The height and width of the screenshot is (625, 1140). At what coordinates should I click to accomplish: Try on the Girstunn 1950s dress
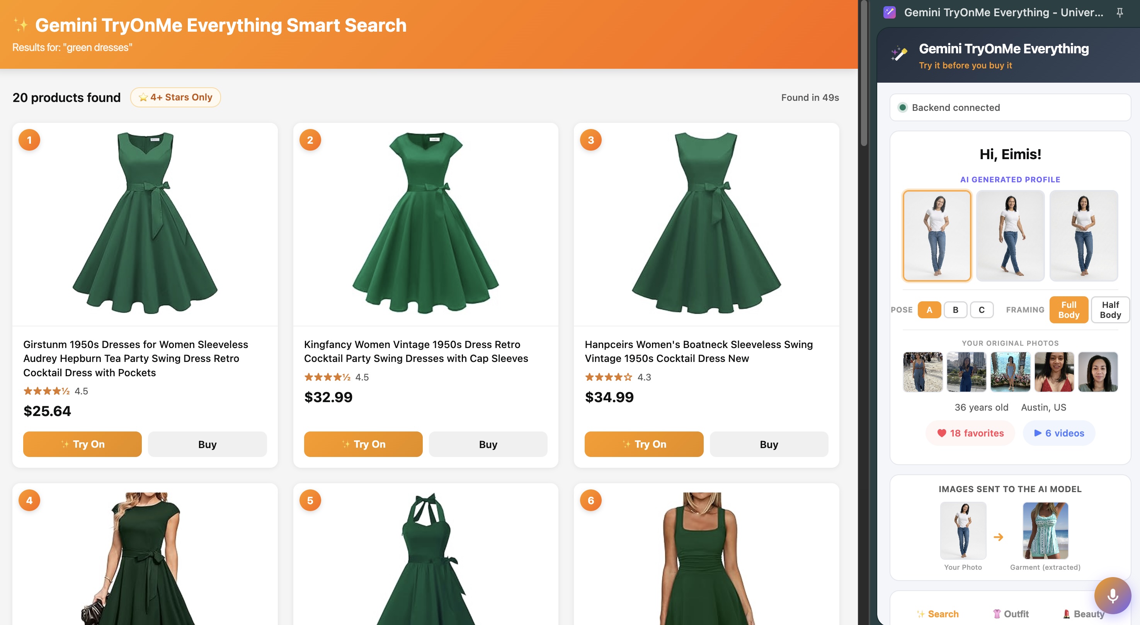point(82,444)
